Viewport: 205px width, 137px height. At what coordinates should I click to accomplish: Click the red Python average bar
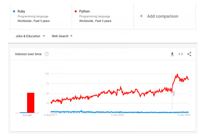(30, 103)
